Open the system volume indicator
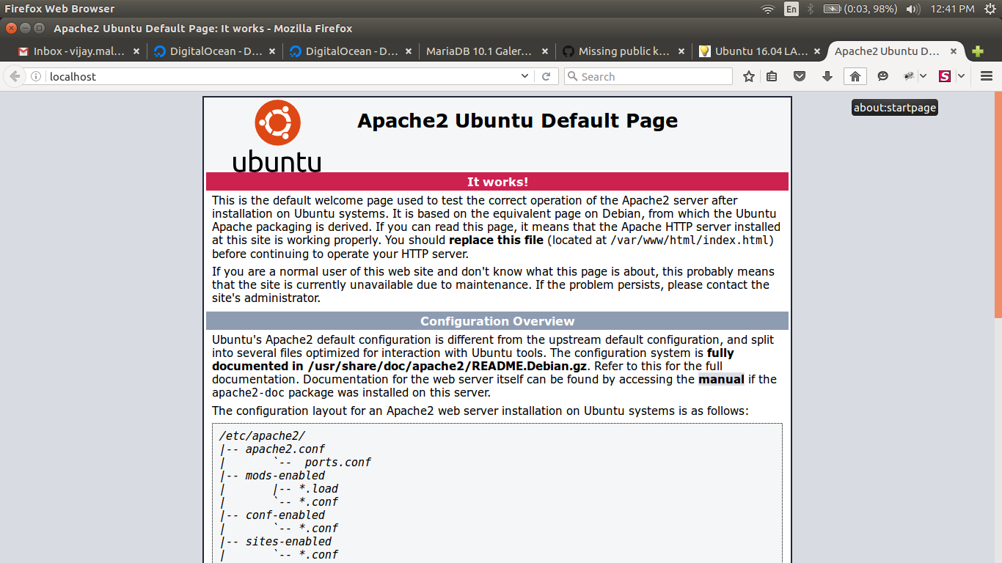 tap(913, 9)
